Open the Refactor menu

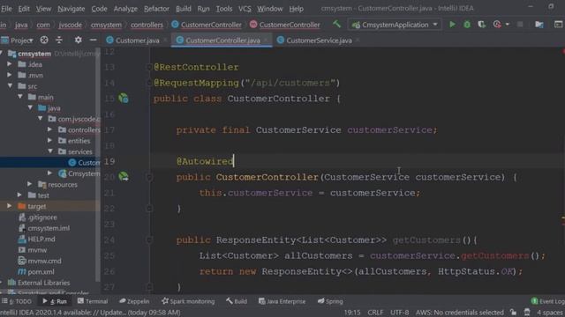click(x=156, y=8)
